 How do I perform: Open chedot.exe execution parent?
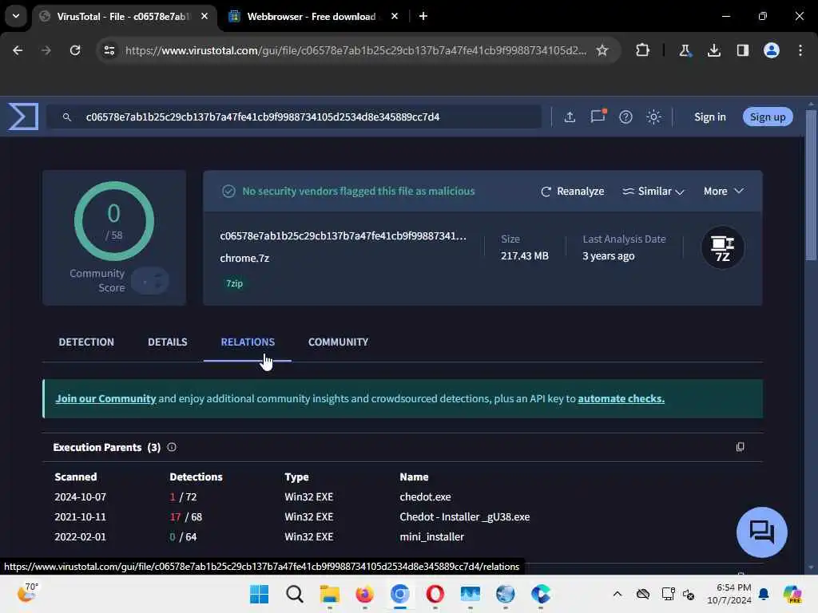[x=425, y=496]
